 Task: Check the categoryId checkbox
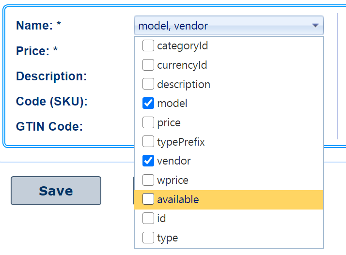tap(148, 46)
